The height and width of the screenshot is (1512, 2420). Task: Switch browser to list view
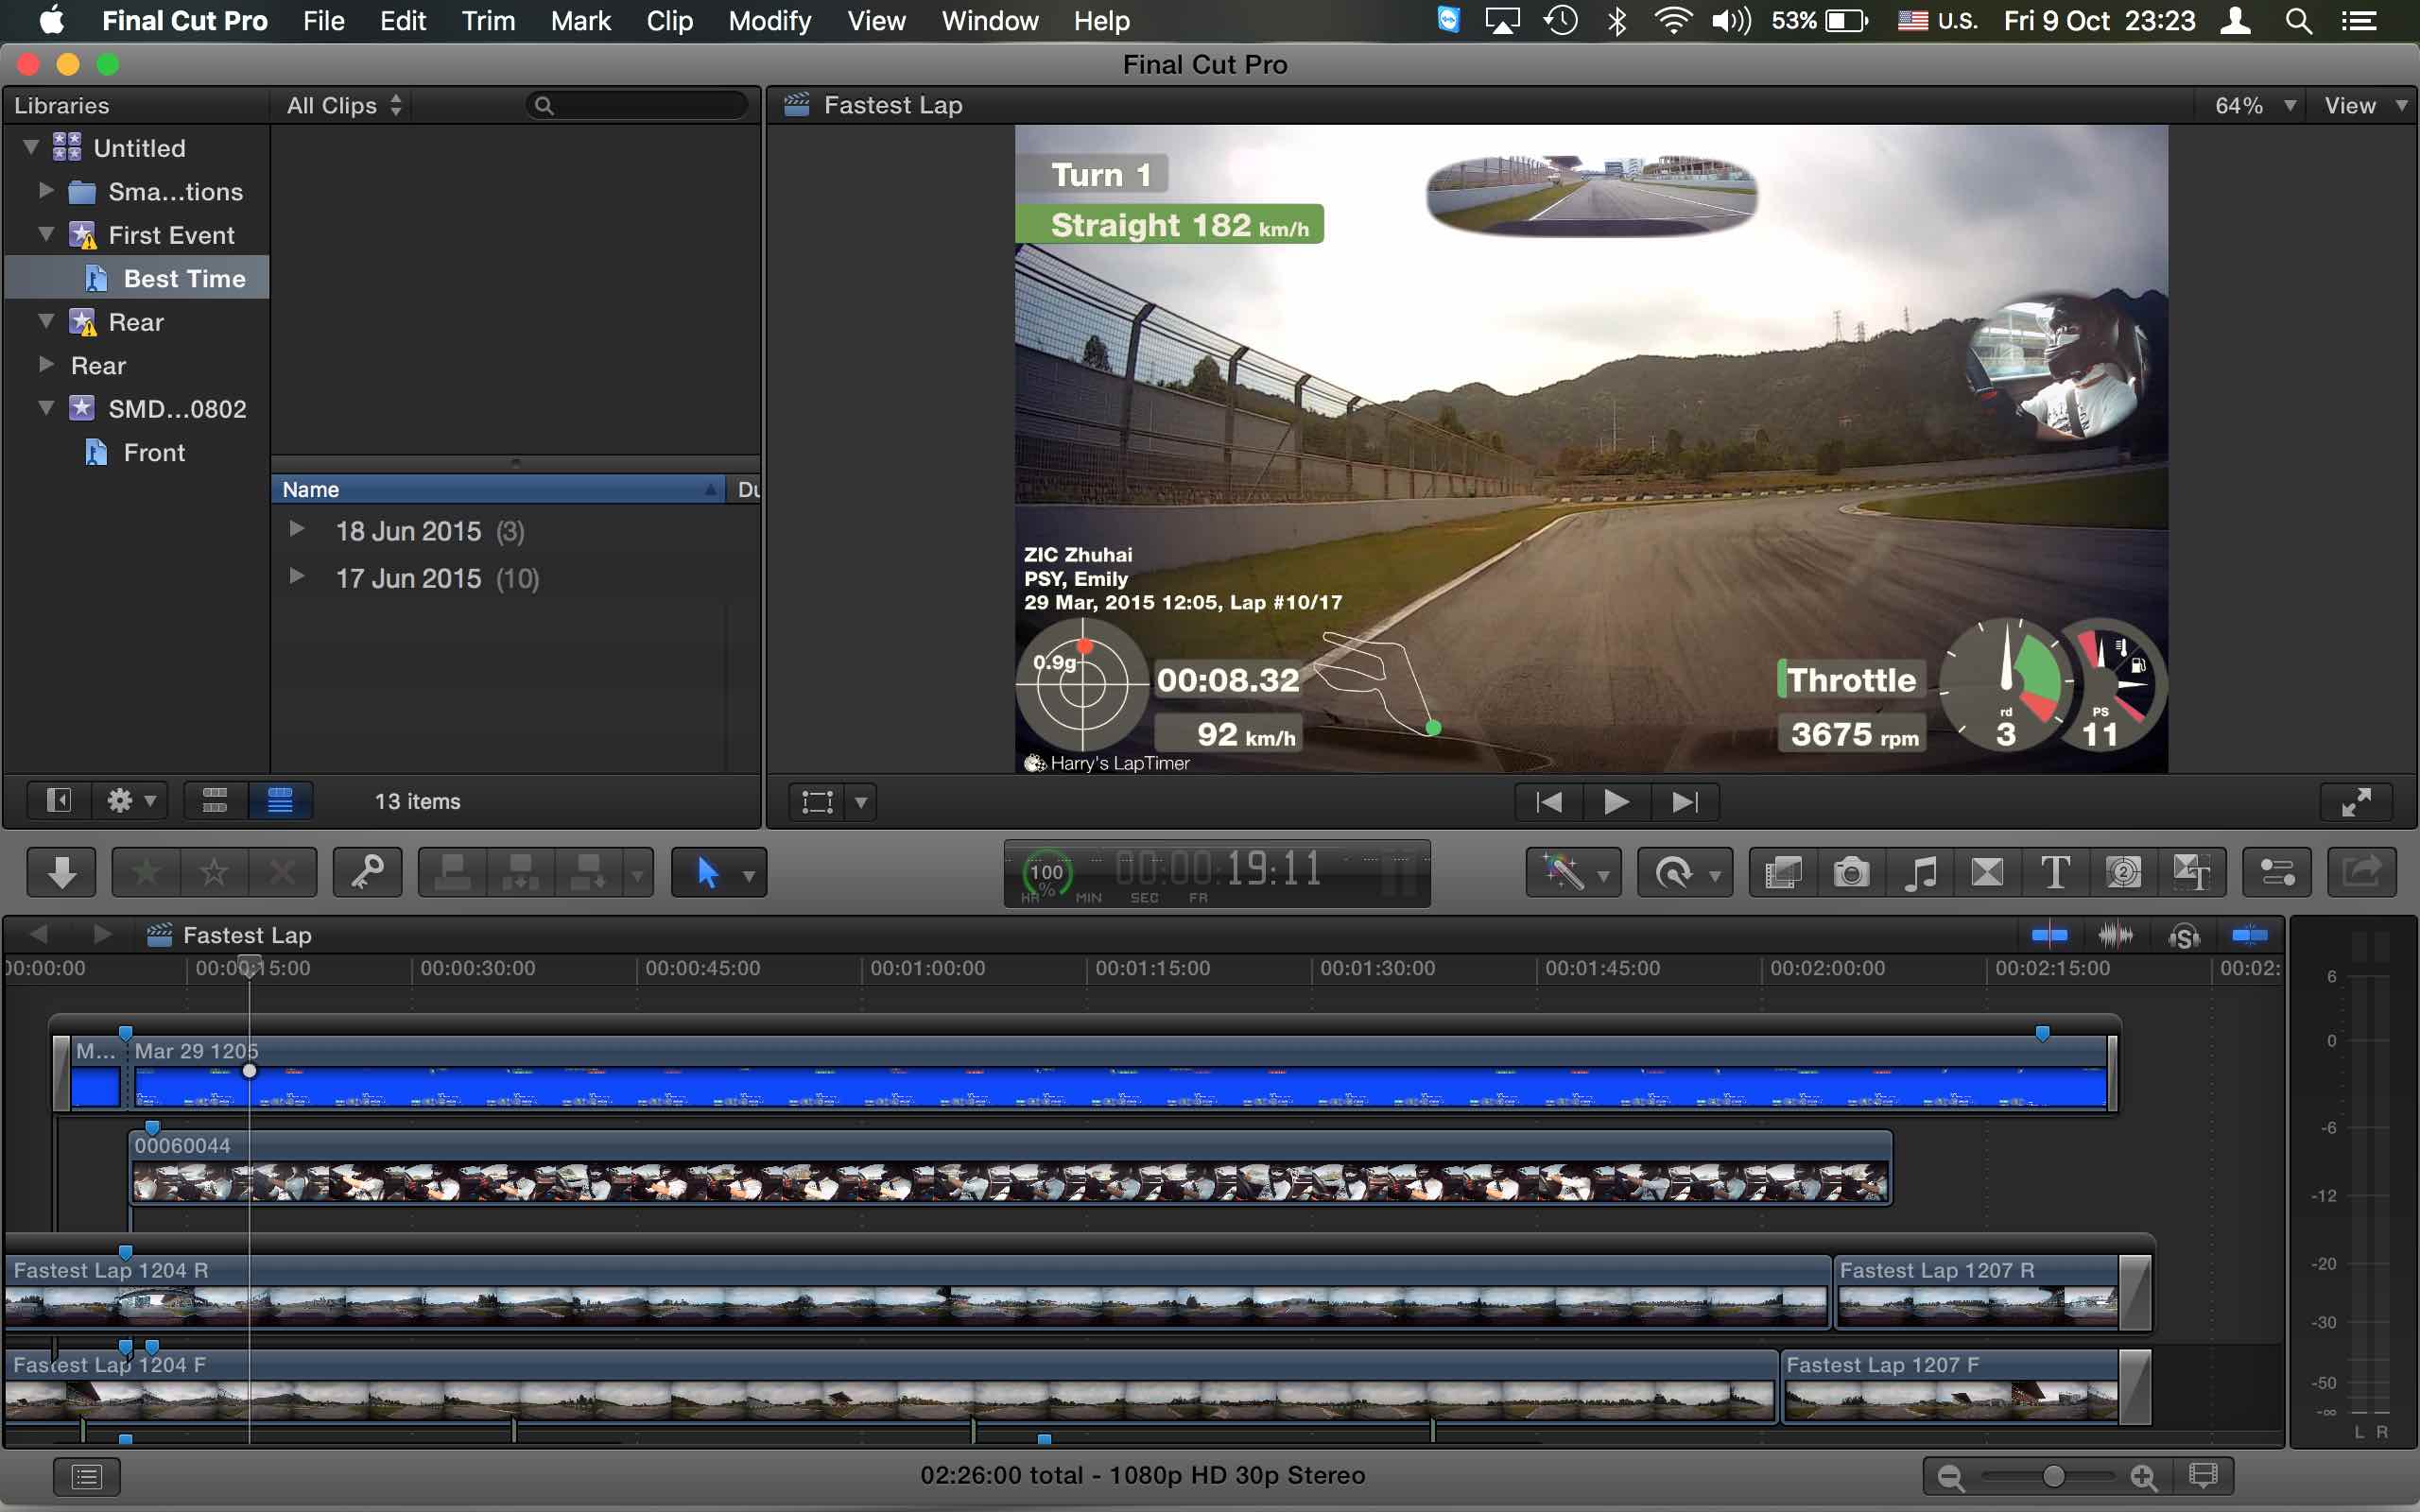tap(280, 801)
